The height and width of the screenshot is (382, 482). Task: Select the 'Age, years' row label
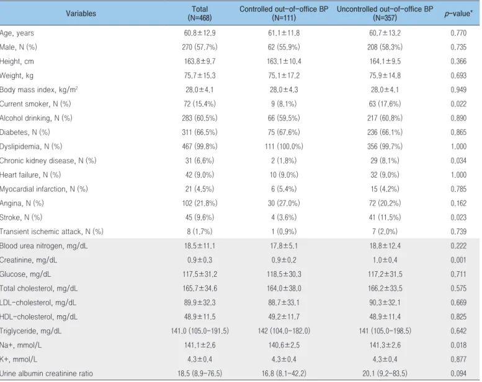pyautogui.click(x=17, y=33)
